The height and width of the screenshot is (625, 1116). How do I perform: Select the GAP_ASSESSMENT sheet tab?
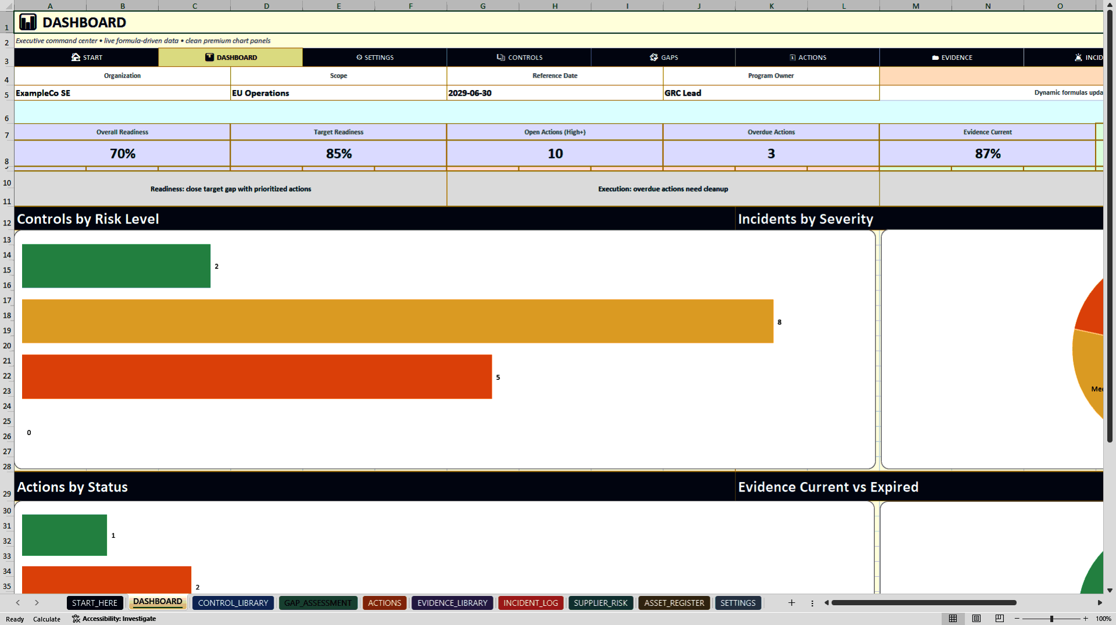coord(318,603)
